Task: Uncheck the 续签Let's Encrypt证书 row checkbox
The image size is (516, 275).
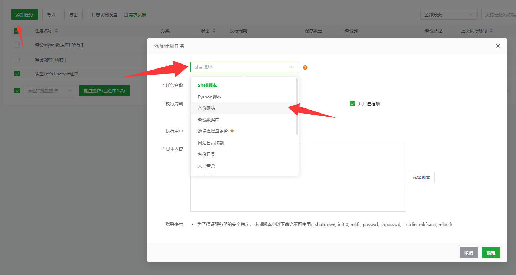Action: [x=17, y=74]
